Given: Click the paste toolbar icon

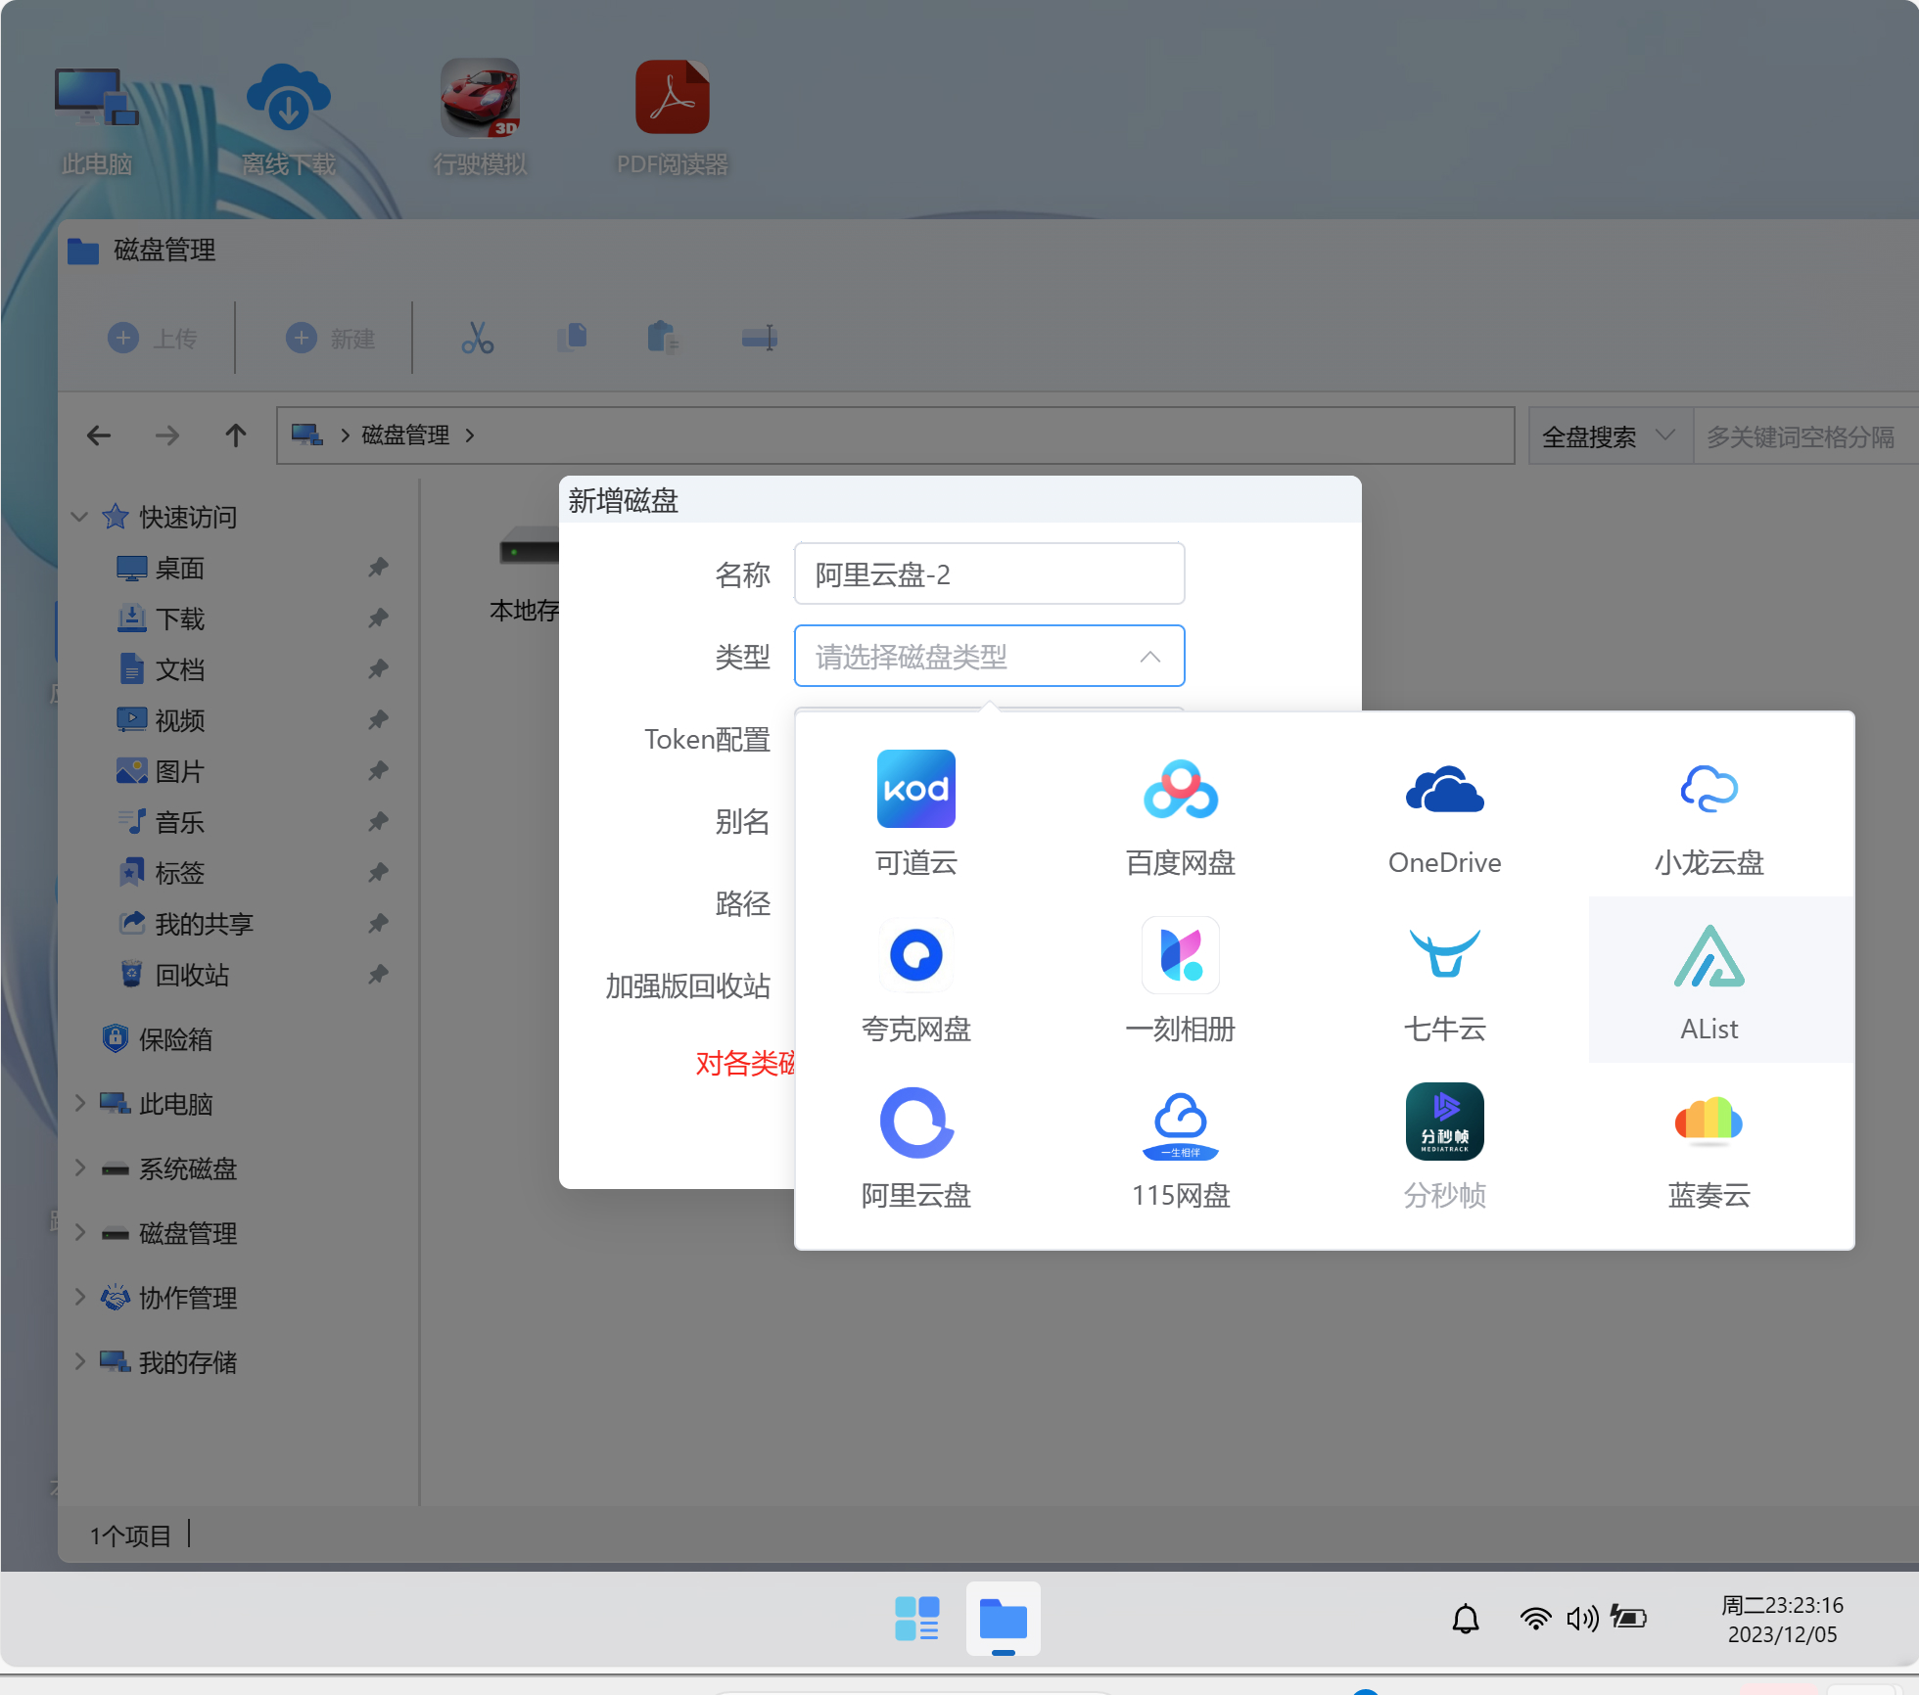Looking at the screenshot, I should tap(664, 339).
